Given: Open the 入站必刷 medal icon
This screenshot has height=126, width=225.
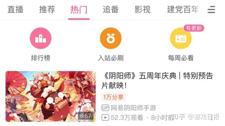Looking at the screenshot, I should 111,38.
